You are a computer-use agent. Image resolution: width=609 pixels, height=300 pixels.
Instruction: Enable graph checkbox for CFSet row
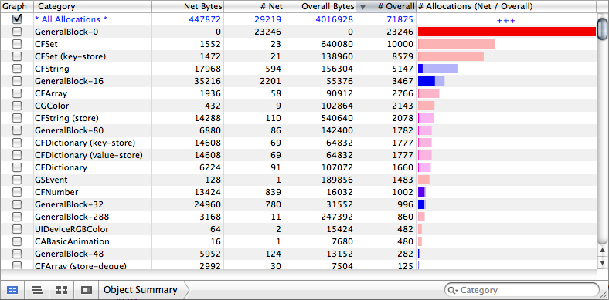point(17,44)
